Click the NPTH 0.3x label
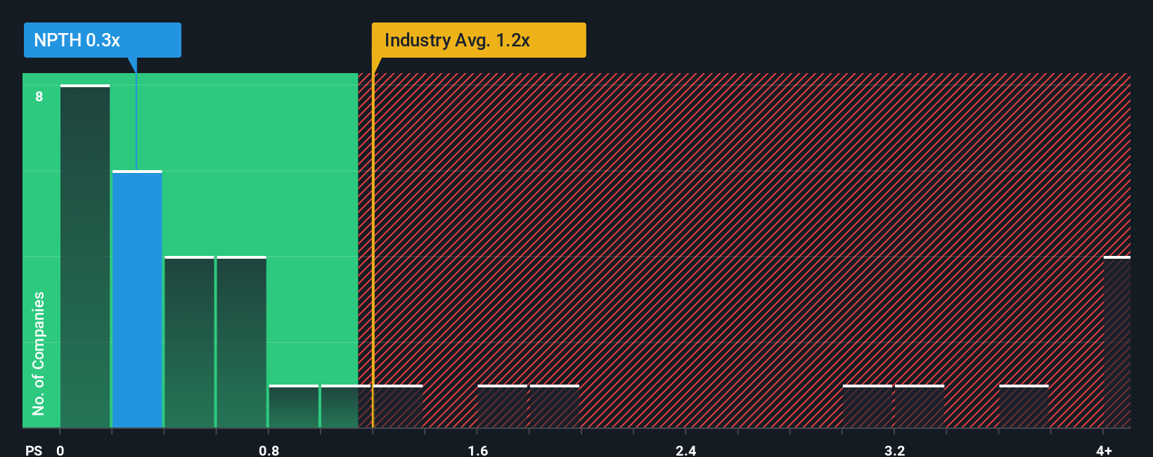1153x457 pixels. coord(103,40)
